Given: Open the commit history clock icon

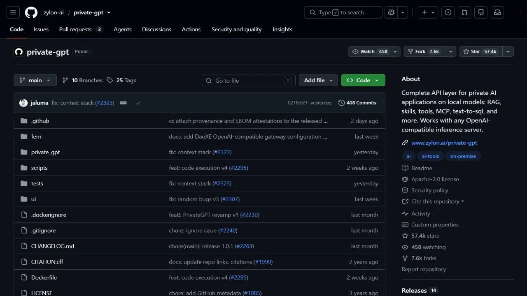Looking at the screenshot, I should pyautogui.click(x=341, y=103).
